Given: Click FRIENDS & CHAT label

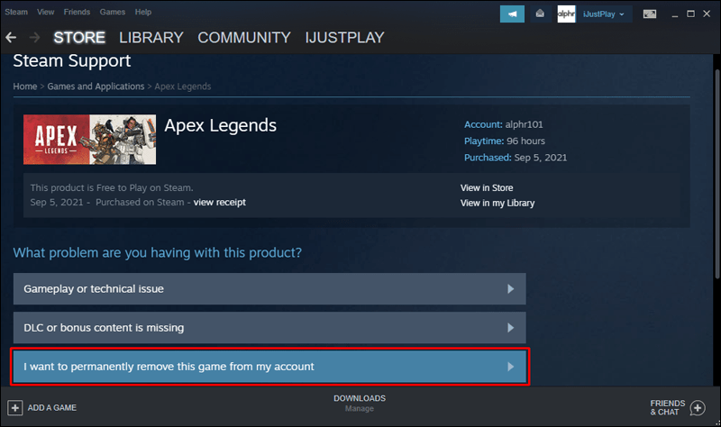Looking at the screenshot, I should coord(668,408).
